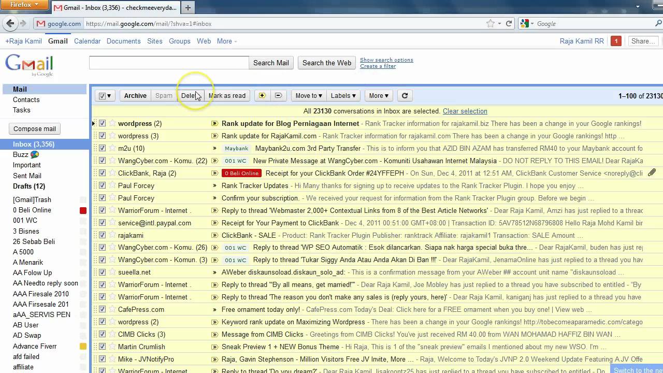Image resolution: width=663 pixels, height=373 pixels.
Task: Go to Sites in the Google bar
Action: 154,41
